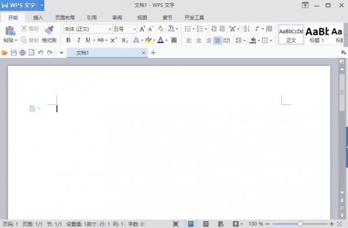Click the full screen view icon in status bar
Viewport: 348px width, 228px height.
point(176,224)
